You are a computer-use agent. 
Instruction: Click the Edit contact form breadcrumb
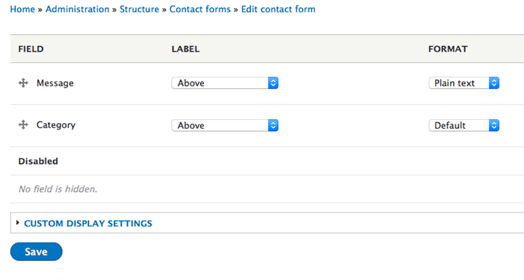click(278, 9)
